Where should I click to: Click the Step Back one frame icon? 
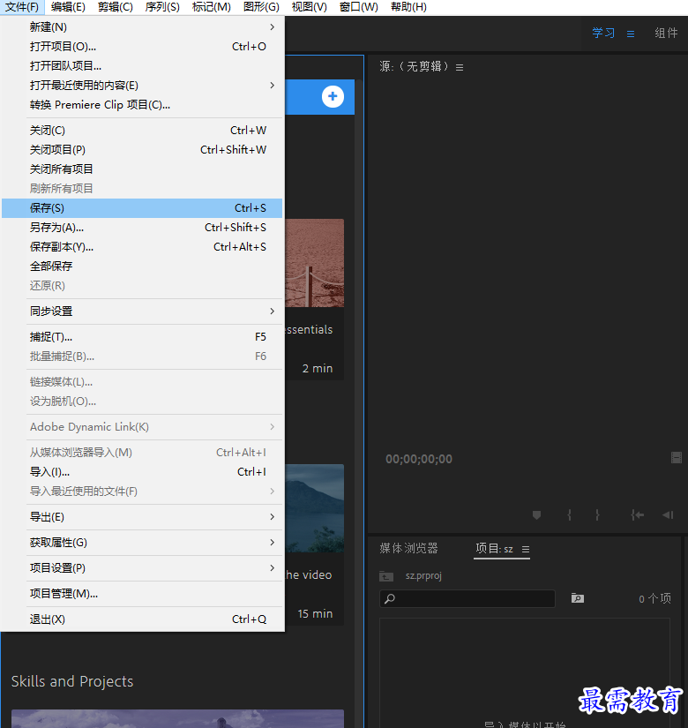tap(668, 514)
